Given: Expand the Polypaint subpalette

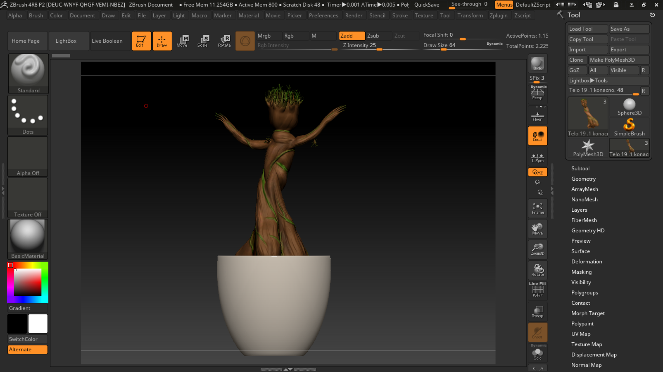Looking at the screenshot, I should (x=582, y=324).
